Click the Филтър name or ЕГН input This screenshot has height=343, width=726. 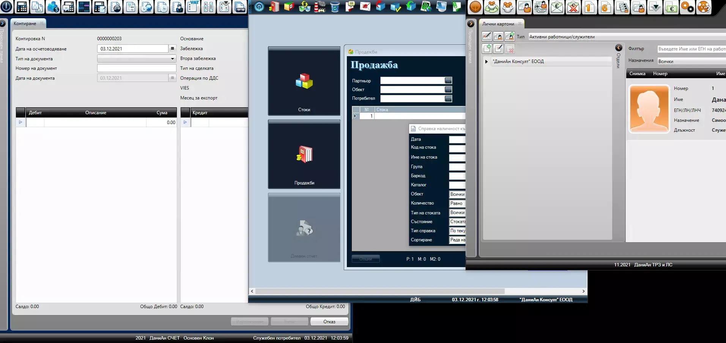(x=691, y=49)
